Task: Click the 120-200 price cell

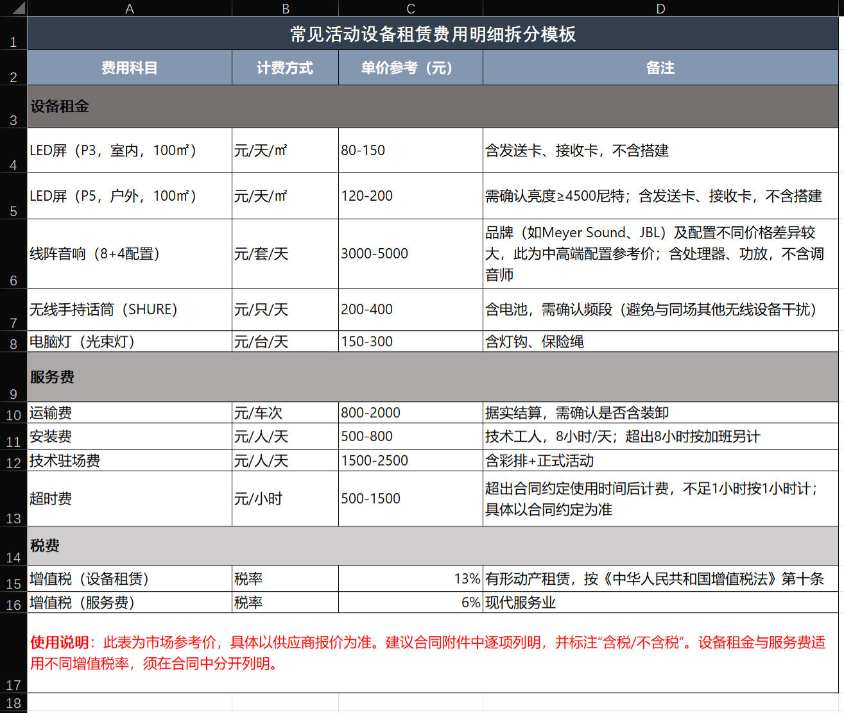Action: pos(411,196)
